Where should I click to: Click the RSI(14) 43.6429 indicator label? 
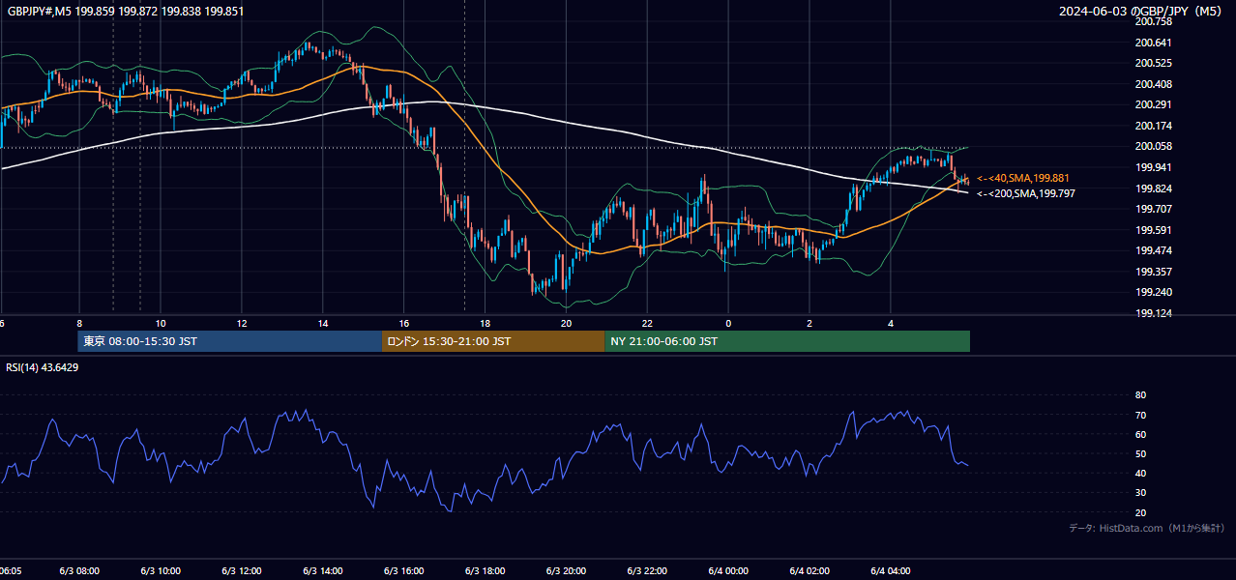[x=43, y=367]
